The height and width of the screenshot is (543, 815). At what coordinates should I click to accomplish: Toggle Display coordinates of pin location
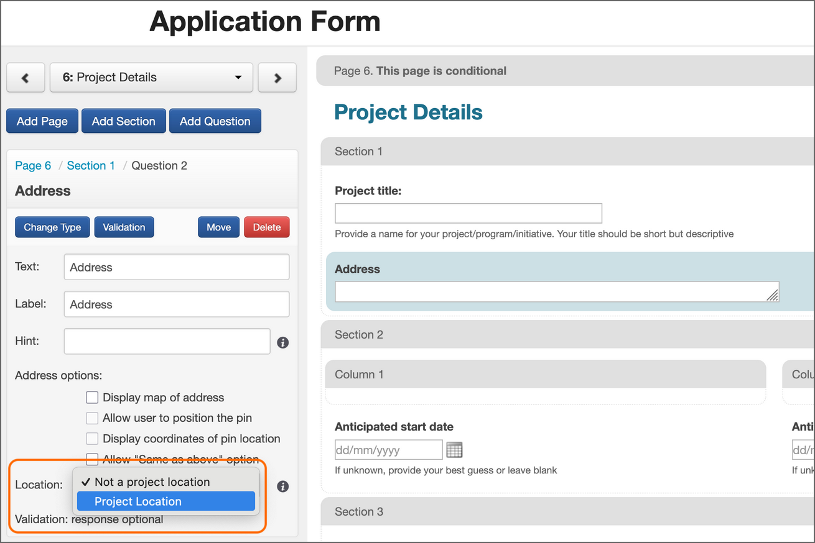point(92,439)
